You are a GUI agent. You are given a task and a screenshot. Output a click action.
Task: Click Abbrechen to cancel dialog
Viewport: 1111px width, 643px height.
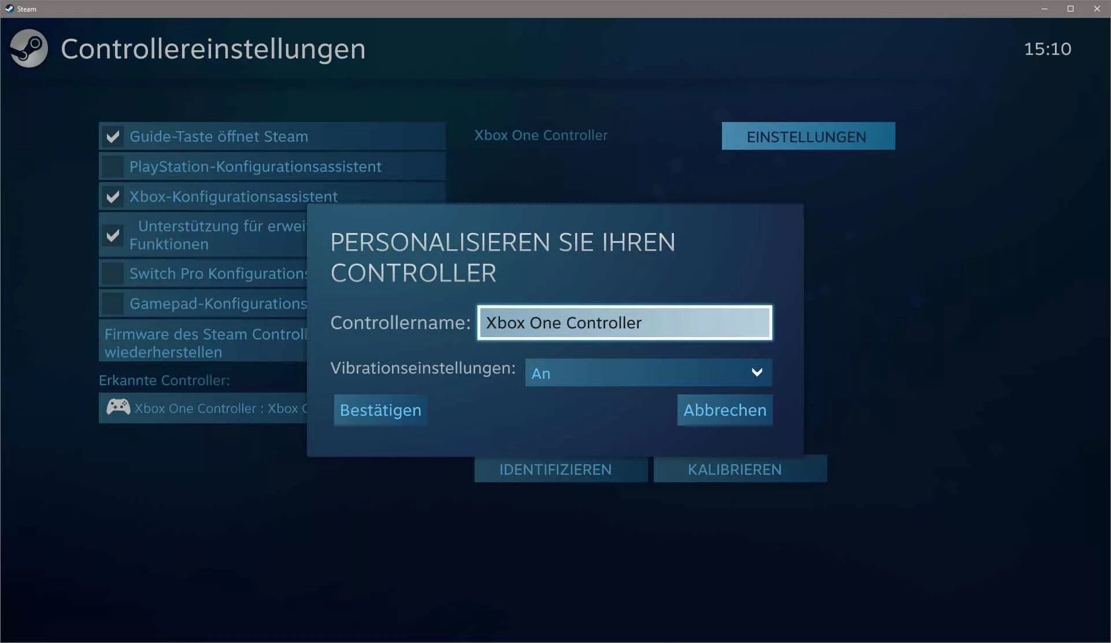click(x=725, y=410)
